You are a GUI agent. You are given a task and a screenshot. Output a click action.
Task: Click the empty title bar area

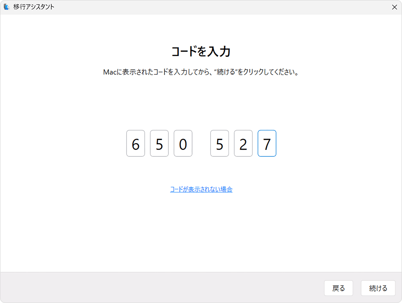[204, 7]
